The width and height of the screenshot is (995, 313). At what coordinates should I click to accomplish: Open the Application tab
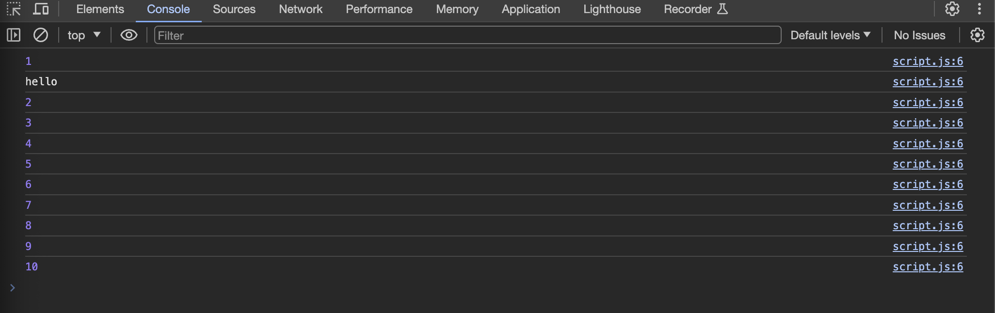click(530, 9)
